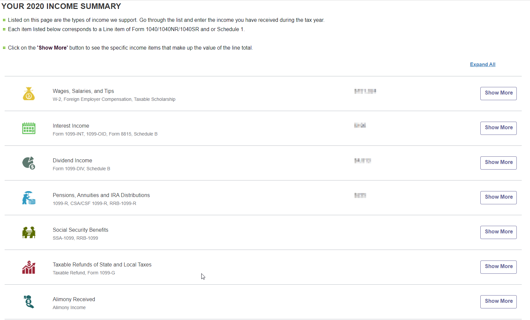This screenshot has width=530, height=320.
Task: Click the blurred Pensions amount value
Action: click(360, 195)
